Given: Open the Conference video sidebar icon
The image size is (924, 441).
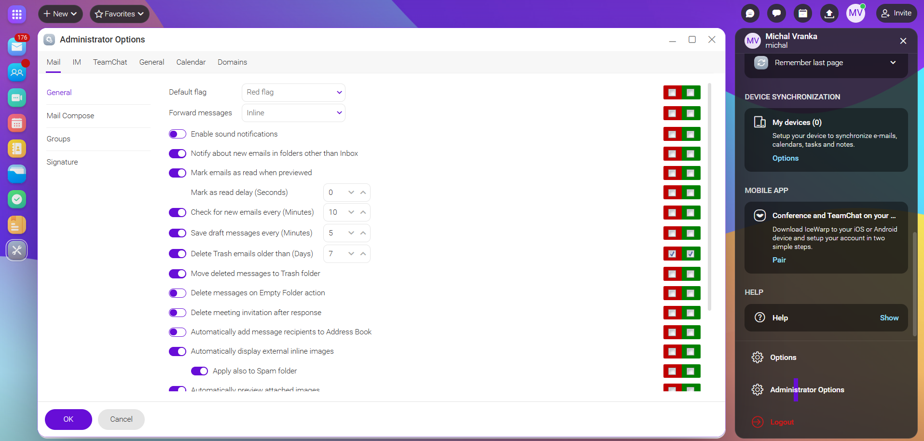Looking at the screenshot, I should tap(17, 98).
